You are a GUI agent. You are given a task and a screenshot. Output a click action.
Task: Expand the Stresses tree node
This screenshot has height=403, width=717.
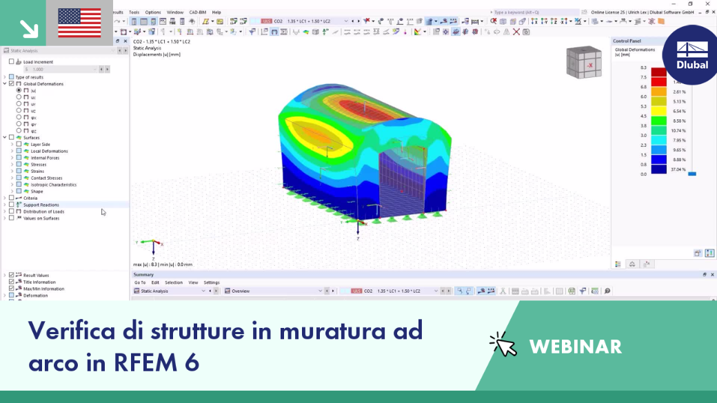pyautogui.click(x=12, y=165)
